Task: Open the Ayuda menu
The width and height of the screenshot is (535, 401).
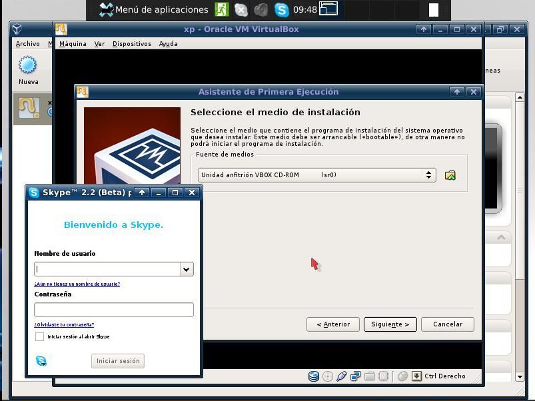Action: pos(168,44)
